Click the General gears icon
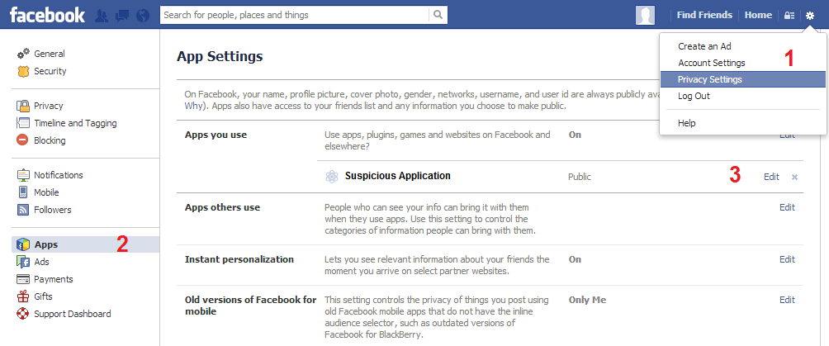This screenshot has height=346, width=829. pyautogui.click(x=23, y=54)
